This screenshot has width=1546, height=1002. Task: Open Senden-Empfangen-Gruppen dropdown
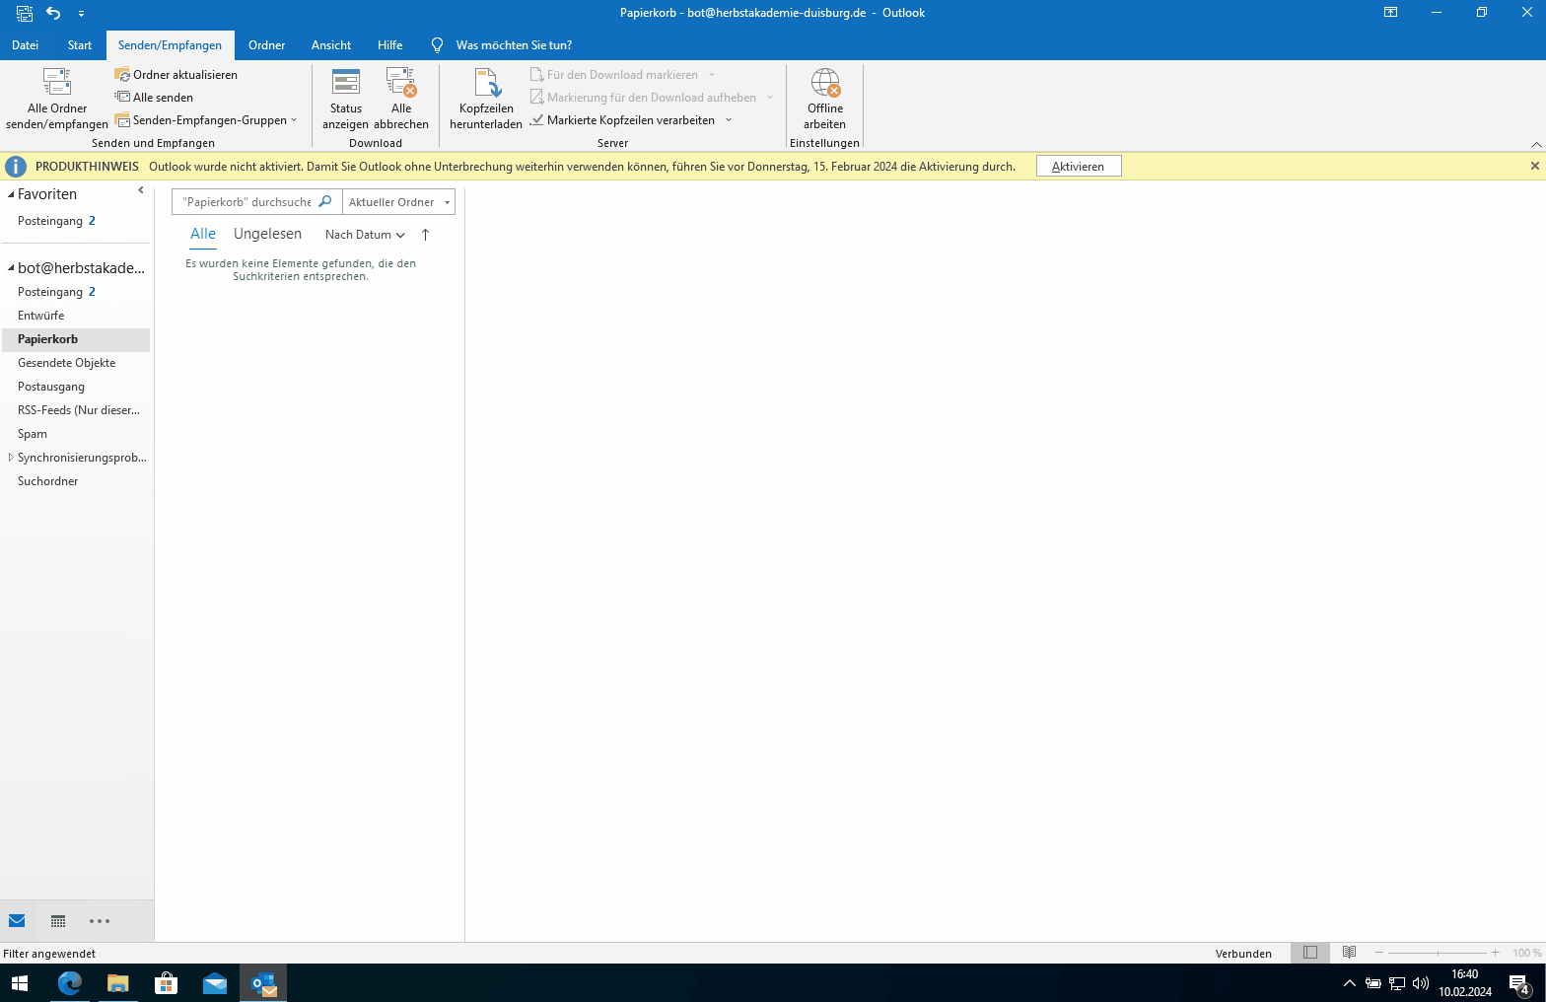coord(206,120)
